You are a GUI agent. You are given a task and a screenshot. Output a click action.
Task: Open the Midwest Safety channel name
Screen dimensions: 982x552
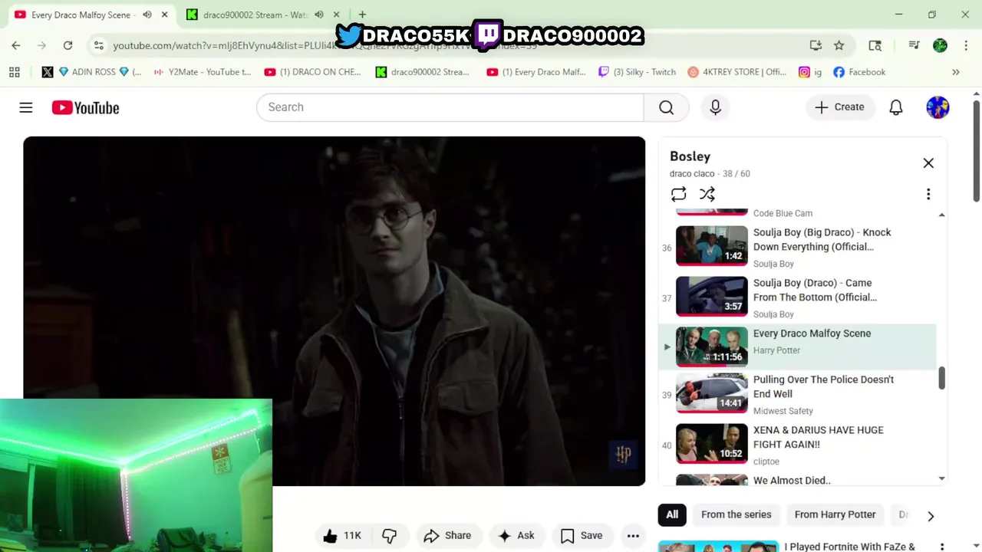pos(783,411)
